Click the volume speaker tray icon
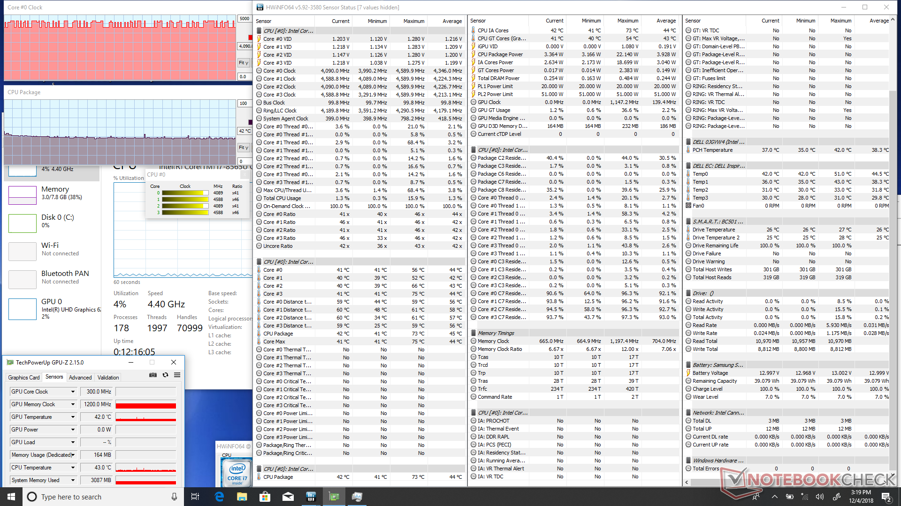The width and height of the screenshot is (901, 506). point(820,497)
